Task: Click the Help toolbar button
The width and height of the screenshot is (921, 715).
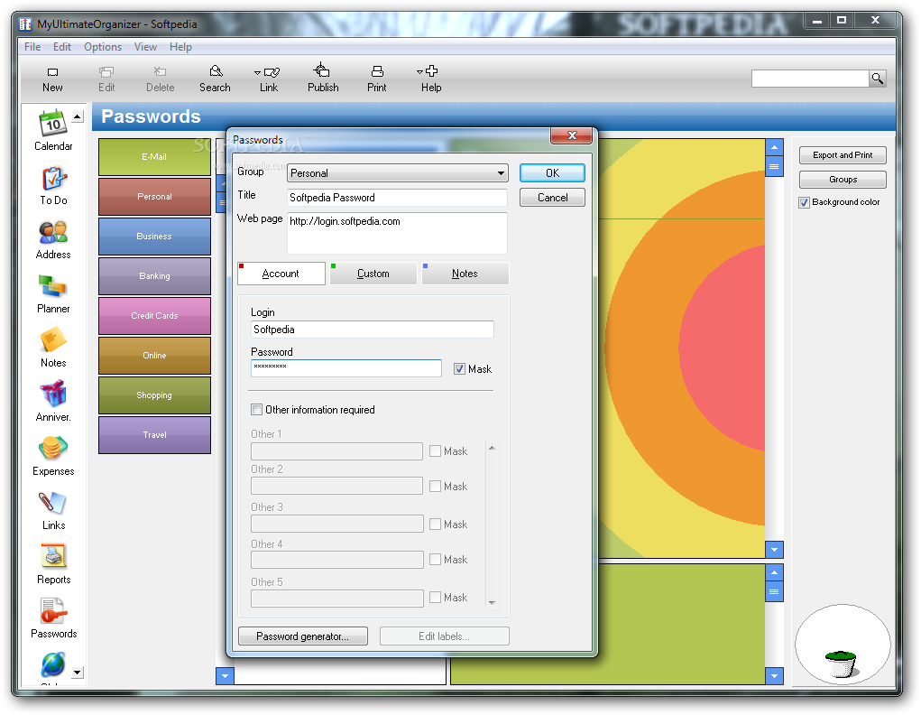Action: tap(431, 79)
